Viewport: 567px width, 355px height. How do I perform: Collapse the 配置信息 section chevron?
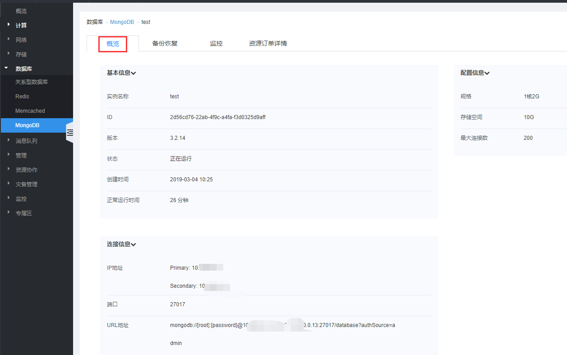(x=487, y=73)
